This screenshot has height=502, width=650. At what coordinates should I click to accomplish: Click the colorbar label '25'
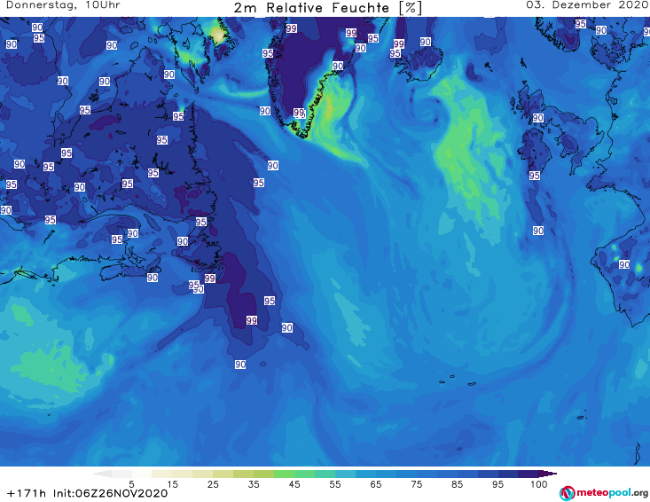[213, 483]
